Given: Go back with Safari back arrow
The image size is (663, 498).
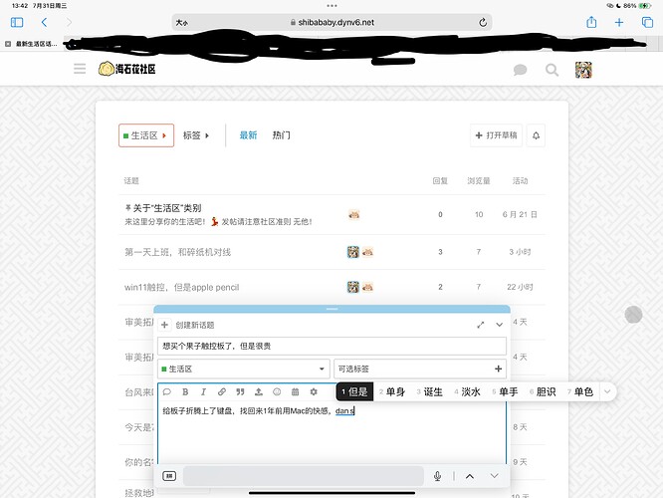Looking at the screenshot, I should point(44,22).
